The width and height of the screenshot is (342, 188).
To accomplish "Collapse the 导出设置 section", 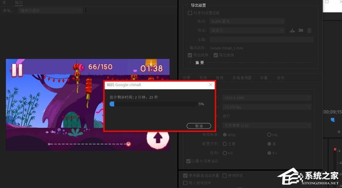I will (186, 5).
